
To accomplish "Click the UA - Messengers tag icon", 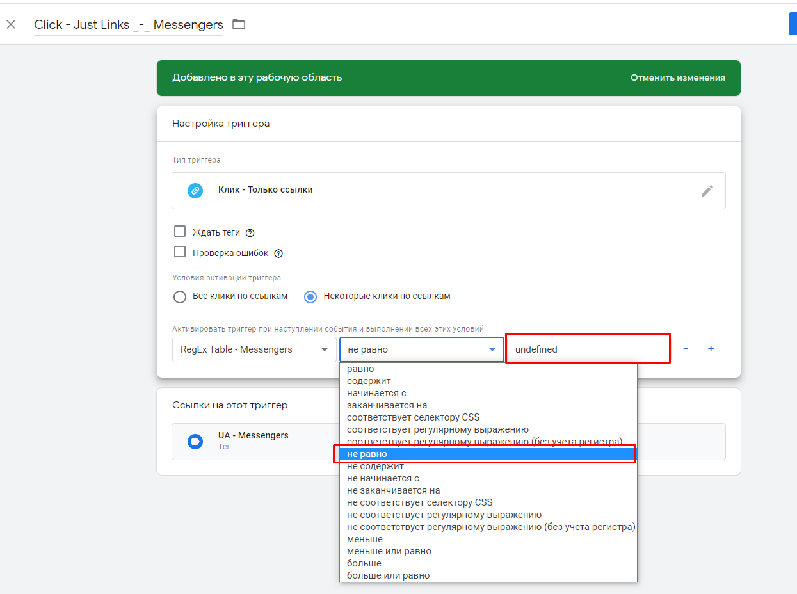I will point(195,441).
